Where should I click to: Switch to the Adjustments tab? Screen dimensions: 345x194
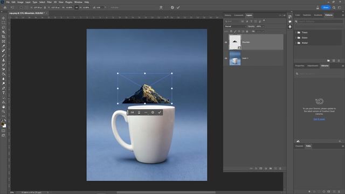tap(313, 66)
